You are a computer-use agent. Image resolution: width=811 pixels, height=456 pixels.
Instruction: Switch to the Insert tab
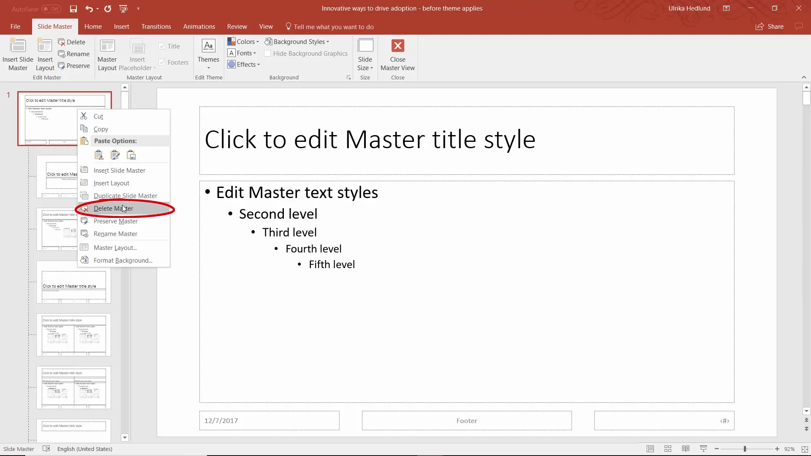(122, 27)
